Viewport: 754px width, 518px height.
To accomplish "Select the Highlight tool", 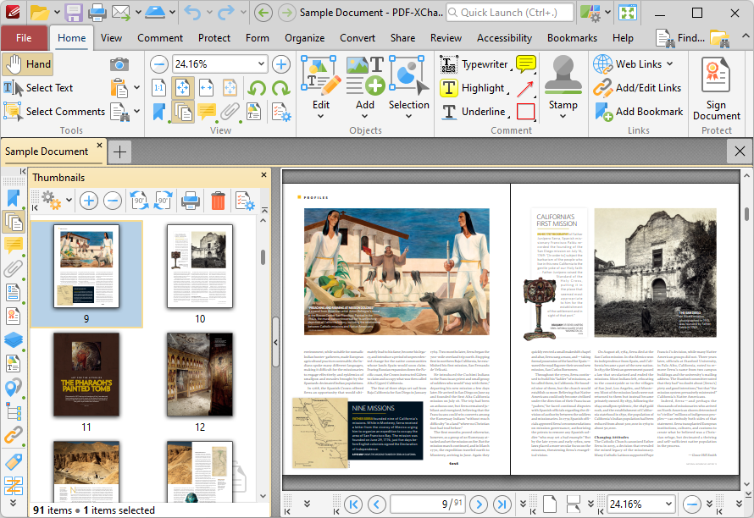I will [x=473, y=88].
